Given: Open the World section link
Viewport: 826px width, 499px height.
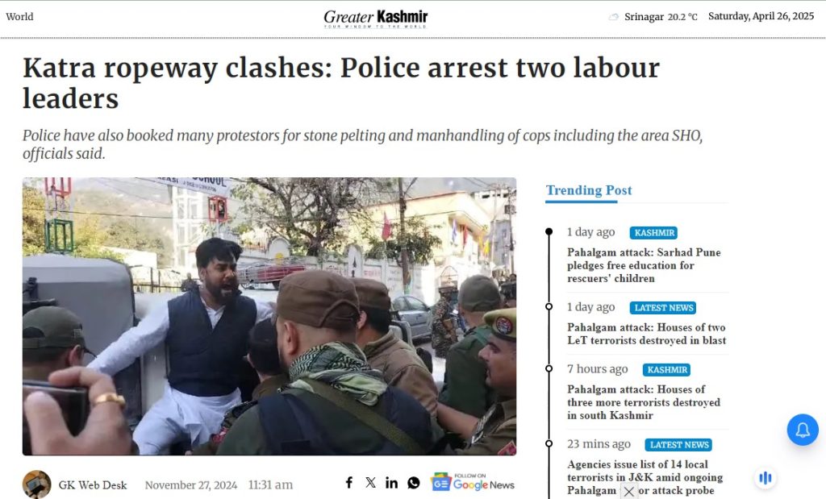Looking at the screenshot, I should pyautogui.click(x=19, y=16).
